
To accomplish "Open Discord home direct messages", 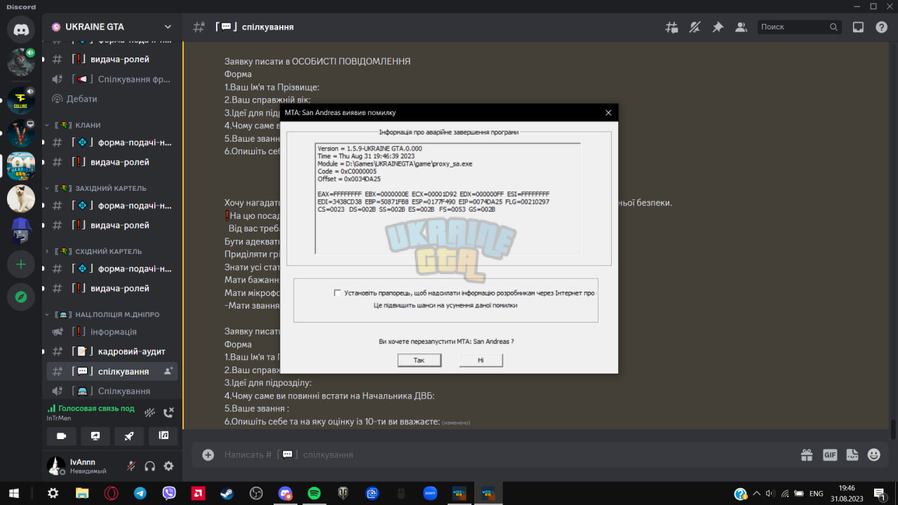I will tap(21, 29).
